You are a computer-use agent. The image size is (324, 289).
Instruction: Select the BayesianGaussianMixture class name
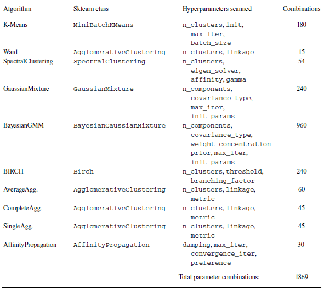tap(120, 126)
